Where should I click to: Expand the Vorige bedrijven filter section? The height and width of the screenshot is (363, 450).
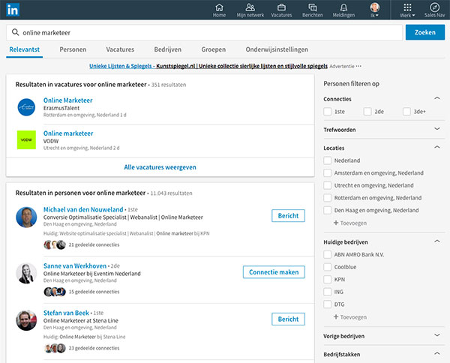pyautogui.click(x=437, y=335)
